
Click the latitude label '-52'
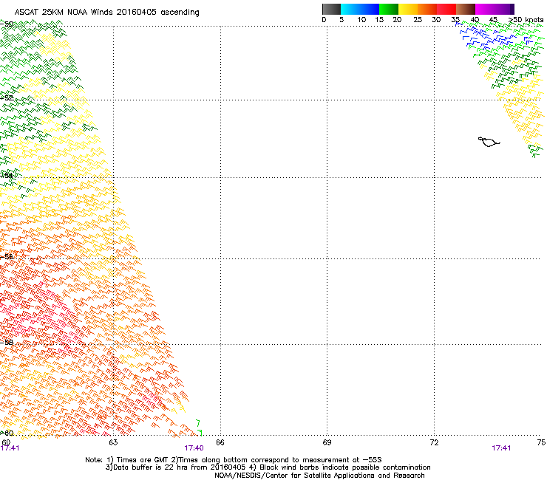point(7,97)
